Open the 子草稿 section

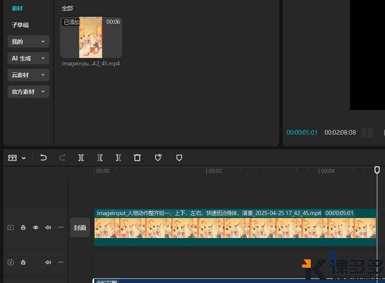[20, 25]
